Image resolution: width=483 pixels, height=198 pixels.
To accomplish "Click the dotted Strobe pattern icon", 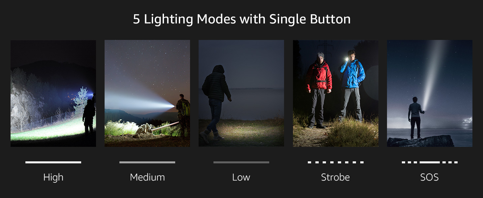I will 336,162.
